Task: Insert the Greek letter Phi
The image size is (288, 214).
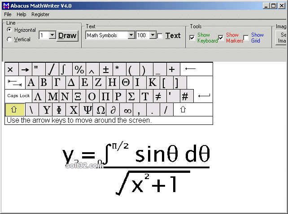Action: pyautogui.click(x=59, y=110)
